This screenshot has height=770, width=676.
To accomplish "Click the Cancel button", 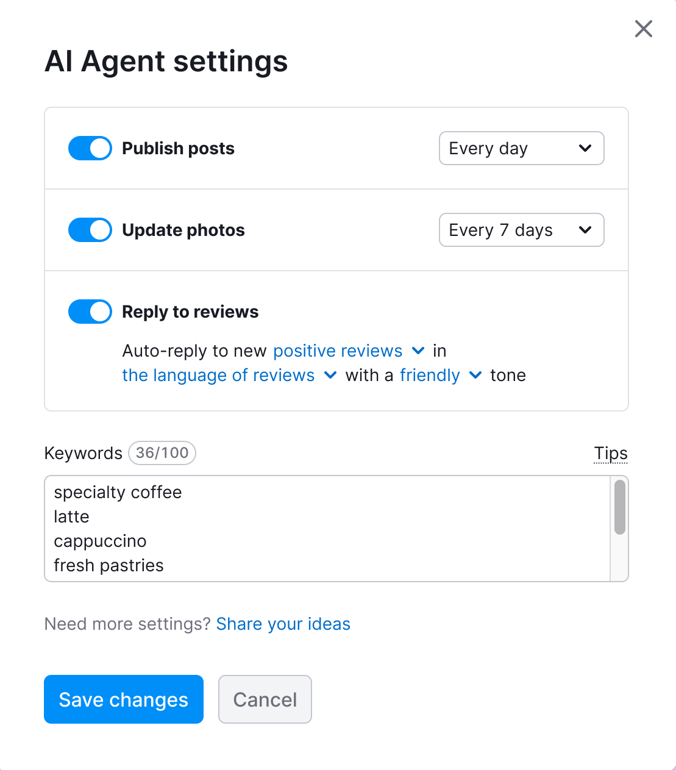I will click(x=265, y=699).
